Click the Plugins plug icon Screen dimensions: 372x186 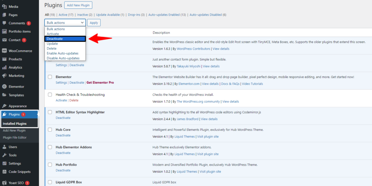4,115
